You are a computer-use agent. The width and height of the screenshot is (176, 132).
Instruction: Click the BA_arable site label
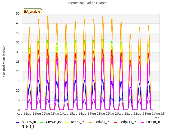(32, 12)
